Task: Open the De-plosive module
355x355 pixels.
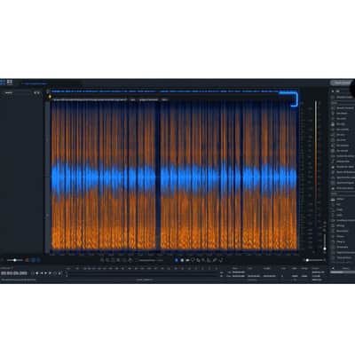Action: tap(343, 146)
